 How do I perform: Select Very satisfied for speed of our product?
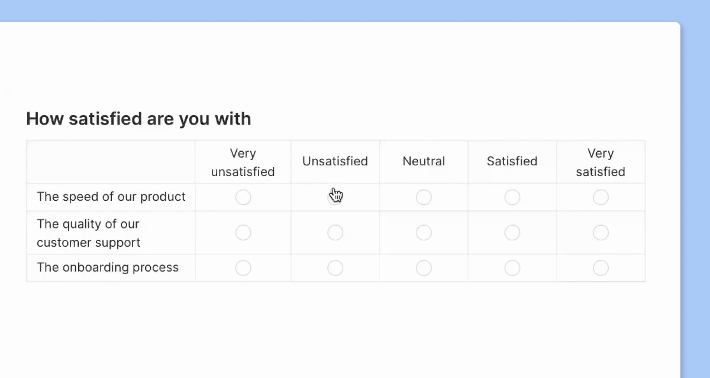click(x=601, y=197)
